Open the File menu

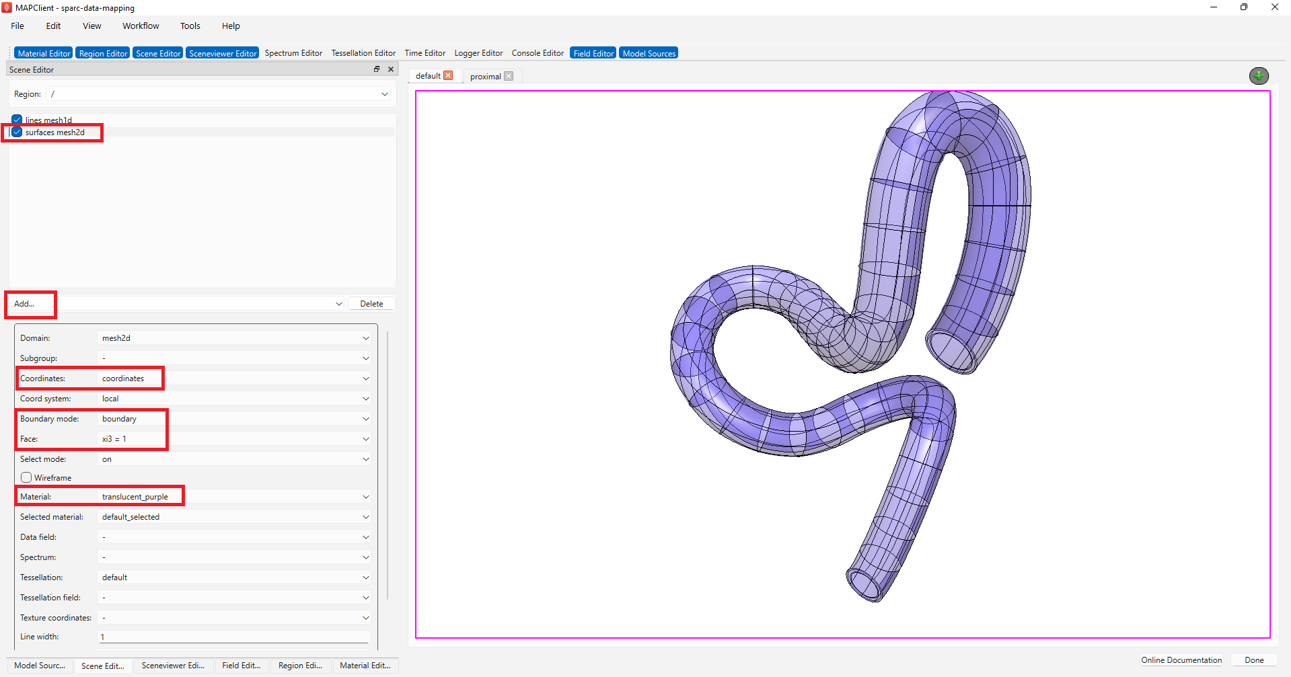[17, 26]
